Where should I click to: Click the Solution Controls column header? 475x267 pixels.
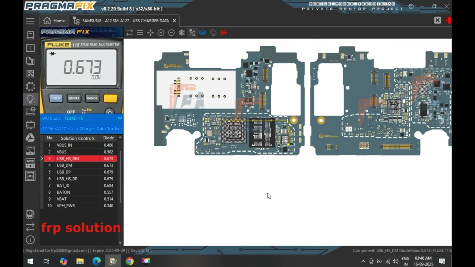click(x=78, y=138)
